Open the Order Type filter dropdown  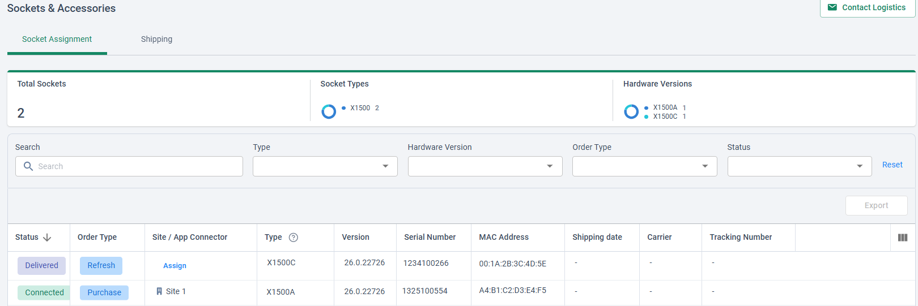tap(645, 166)
